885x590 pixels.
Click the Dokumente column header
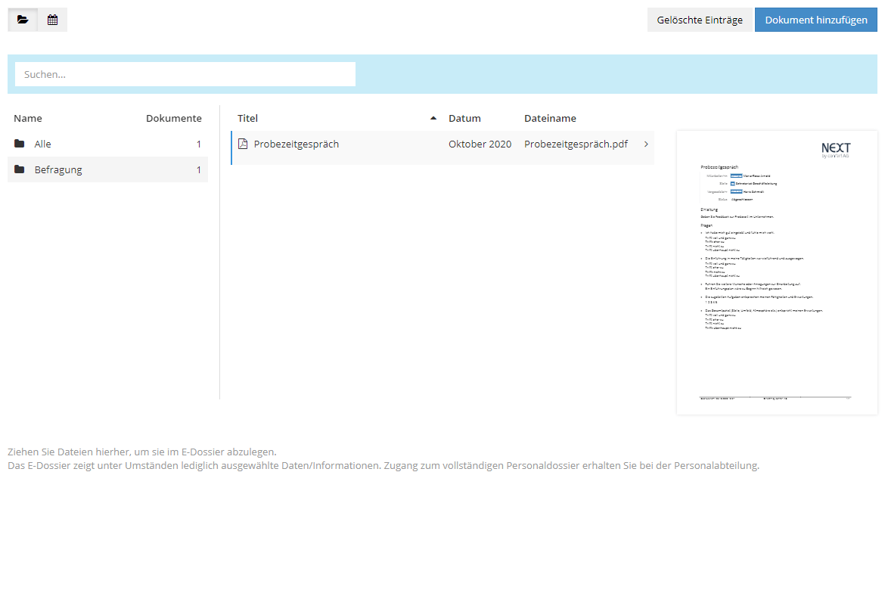coord(173,118)
